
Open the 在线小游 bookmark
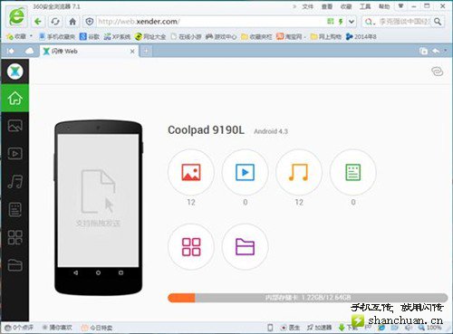(x=186, y=37)
